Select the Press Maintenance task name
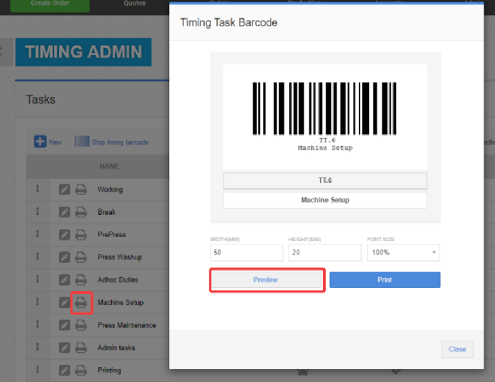 pos(127,325)
